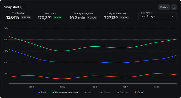Click the Date range dropdown arrow

point(173,16)
